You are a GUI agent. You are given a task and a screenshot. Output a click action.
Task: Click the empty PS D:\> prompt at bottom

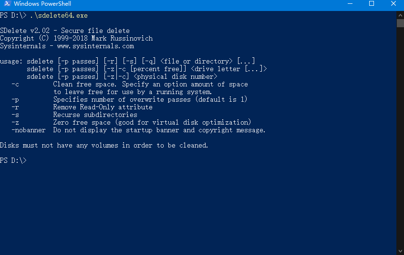[x=13, y=160]
